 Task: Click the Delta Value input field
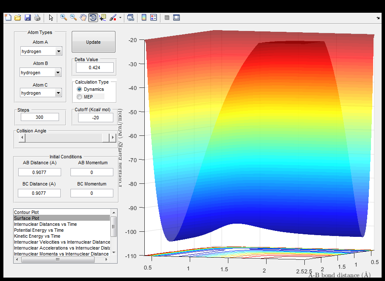coord(95,67)
